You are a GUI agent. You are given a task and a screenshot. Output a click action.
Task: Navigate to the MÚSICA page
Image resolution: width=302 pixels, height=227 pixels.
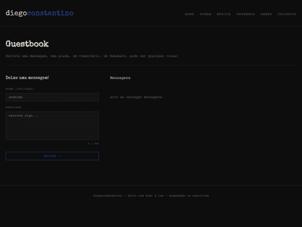[x=224, y=14]
